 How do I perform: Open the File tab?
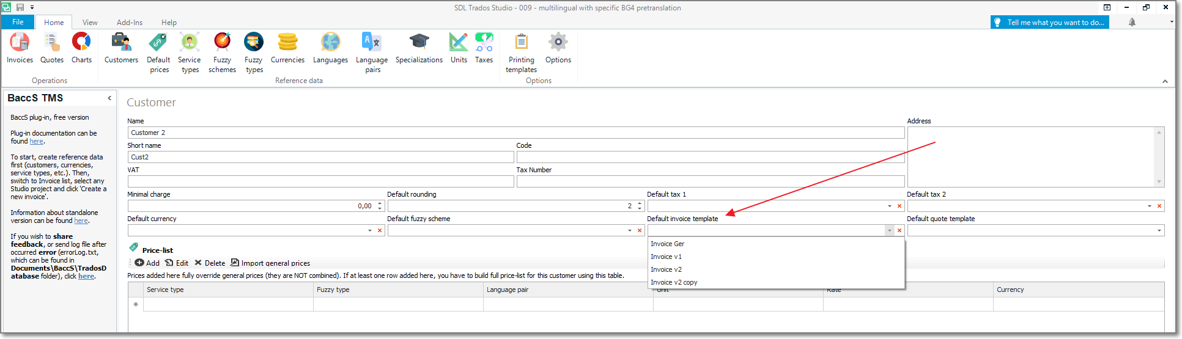click(18, 22)
